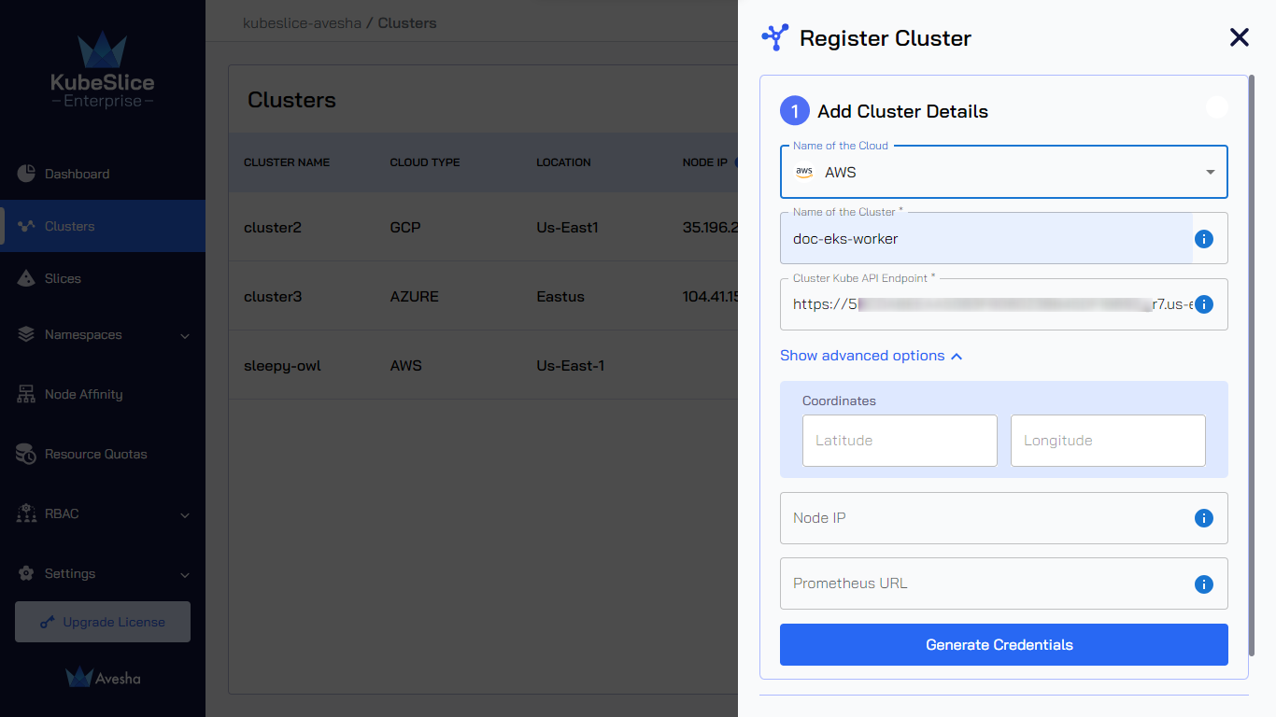Click the 104.41 node IP cell
The width and height of the screenshot is (1276, 717).
[710, 296]
